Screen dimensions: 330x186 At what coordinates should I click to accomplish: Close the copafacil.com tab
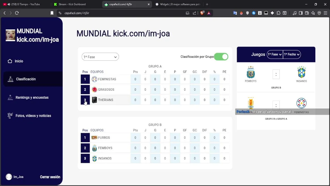pyautogui.click(x=148, y=4)
